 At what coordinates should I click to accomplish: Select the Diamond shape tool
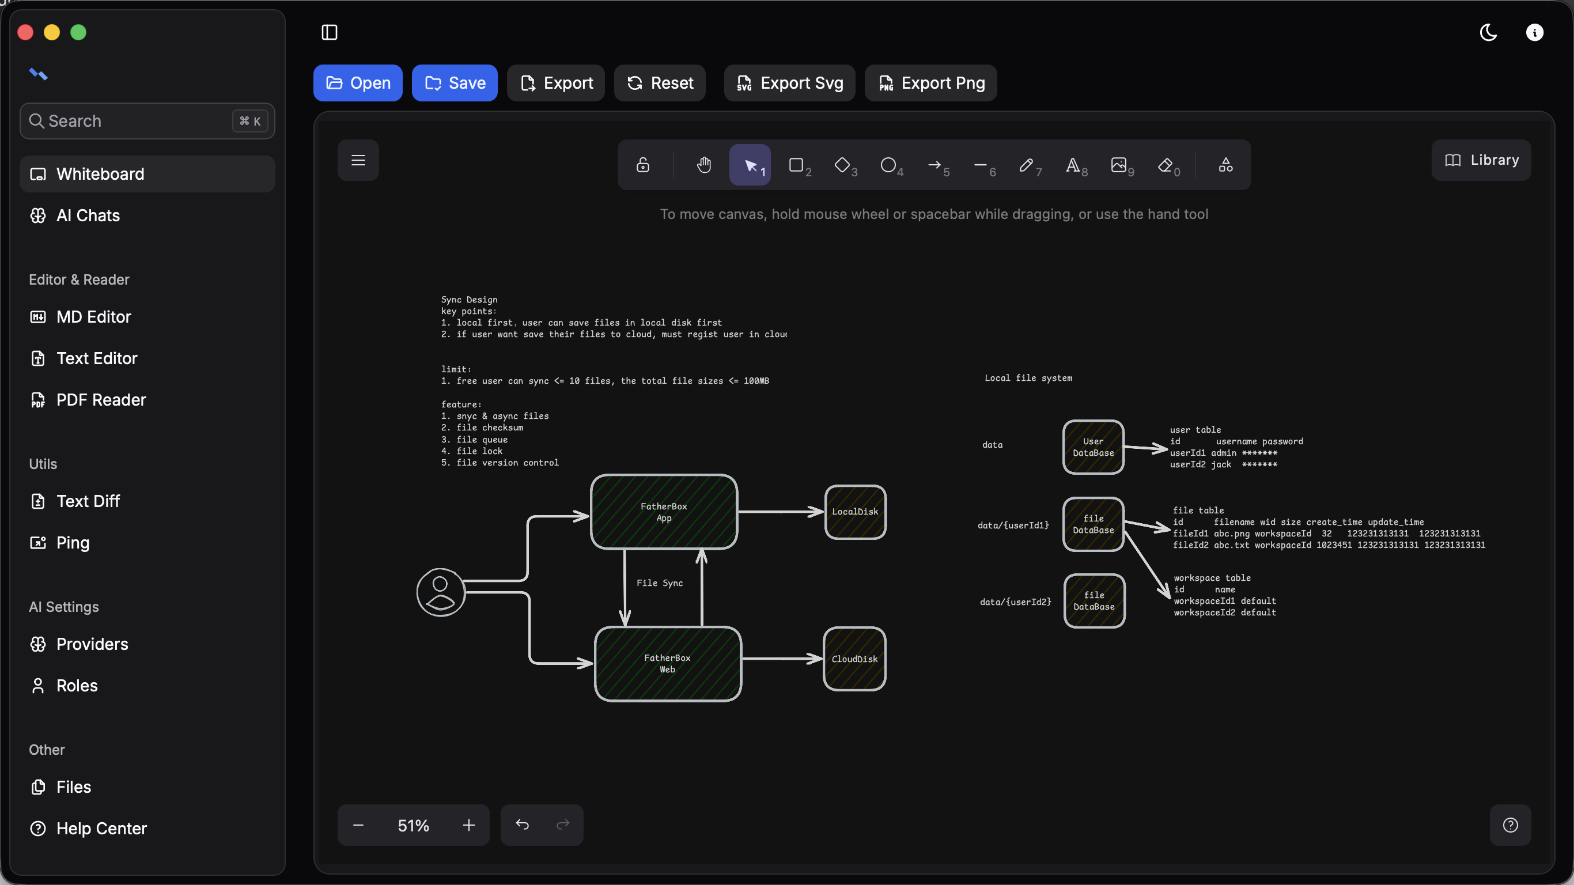tap(843, 165)
